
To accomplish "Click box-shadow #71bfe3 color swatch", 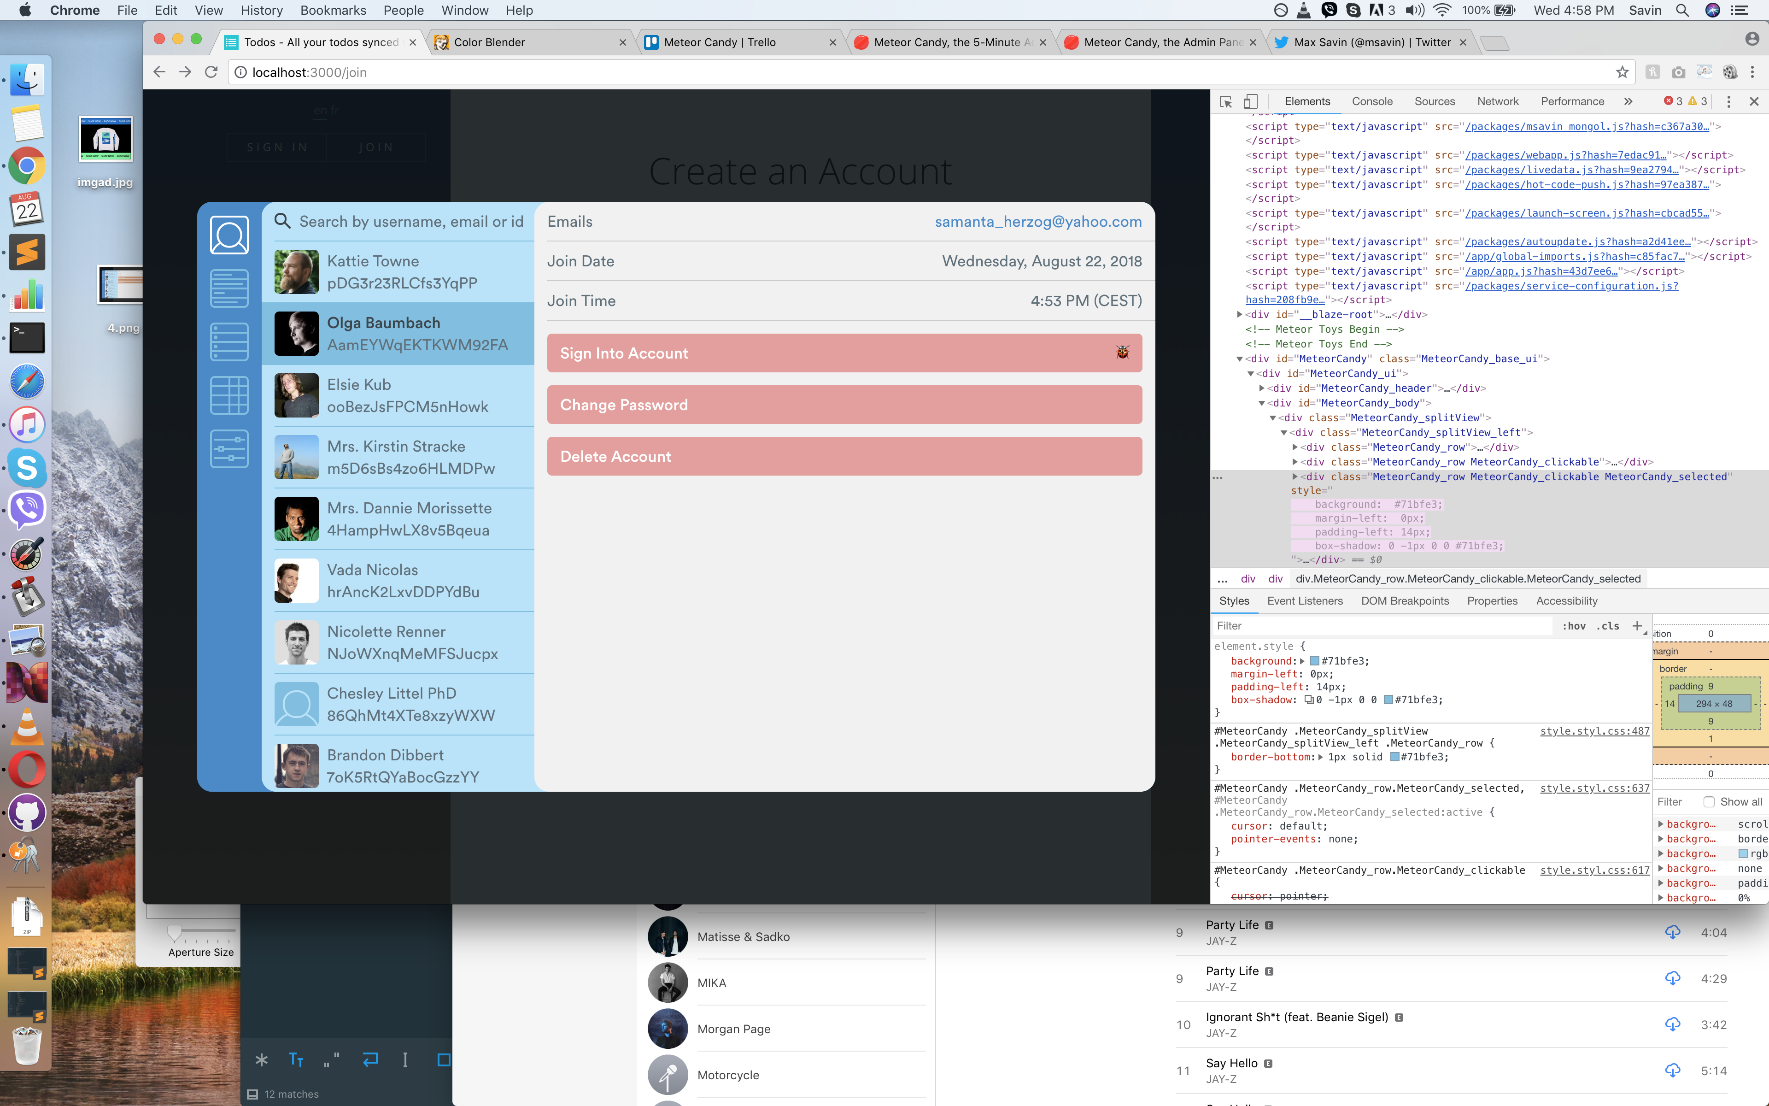I will point(1388,700).
